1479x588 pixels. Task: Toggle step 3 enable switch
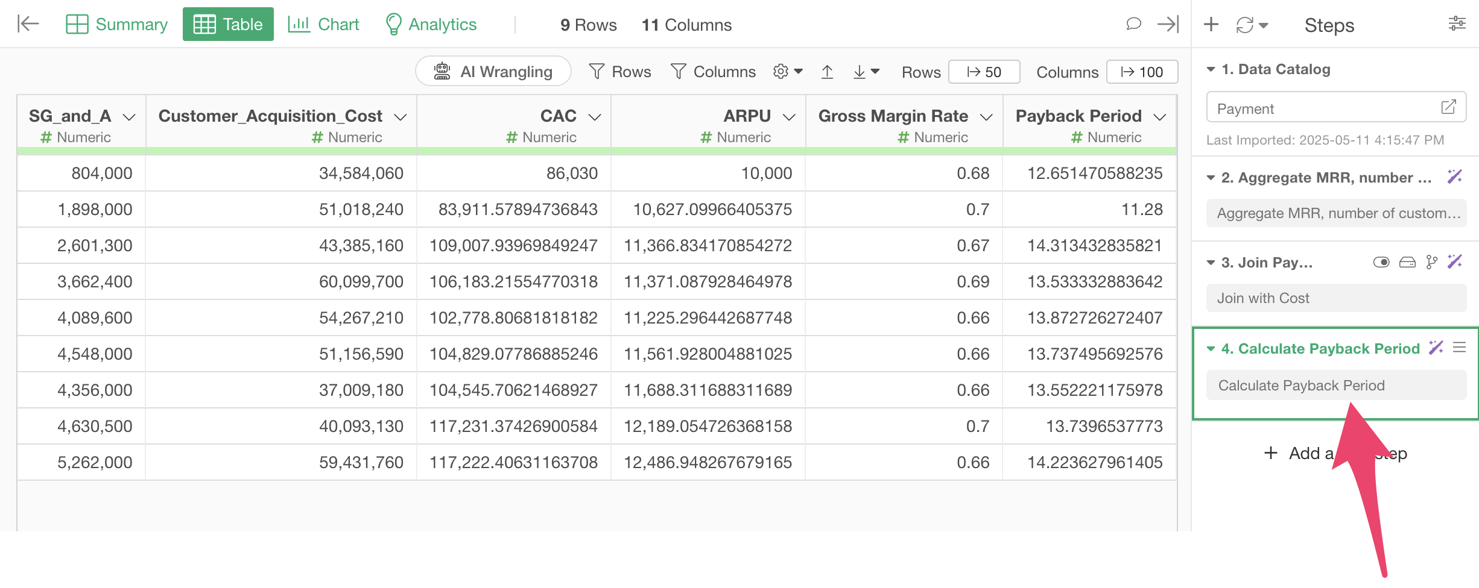(1381, 262)
